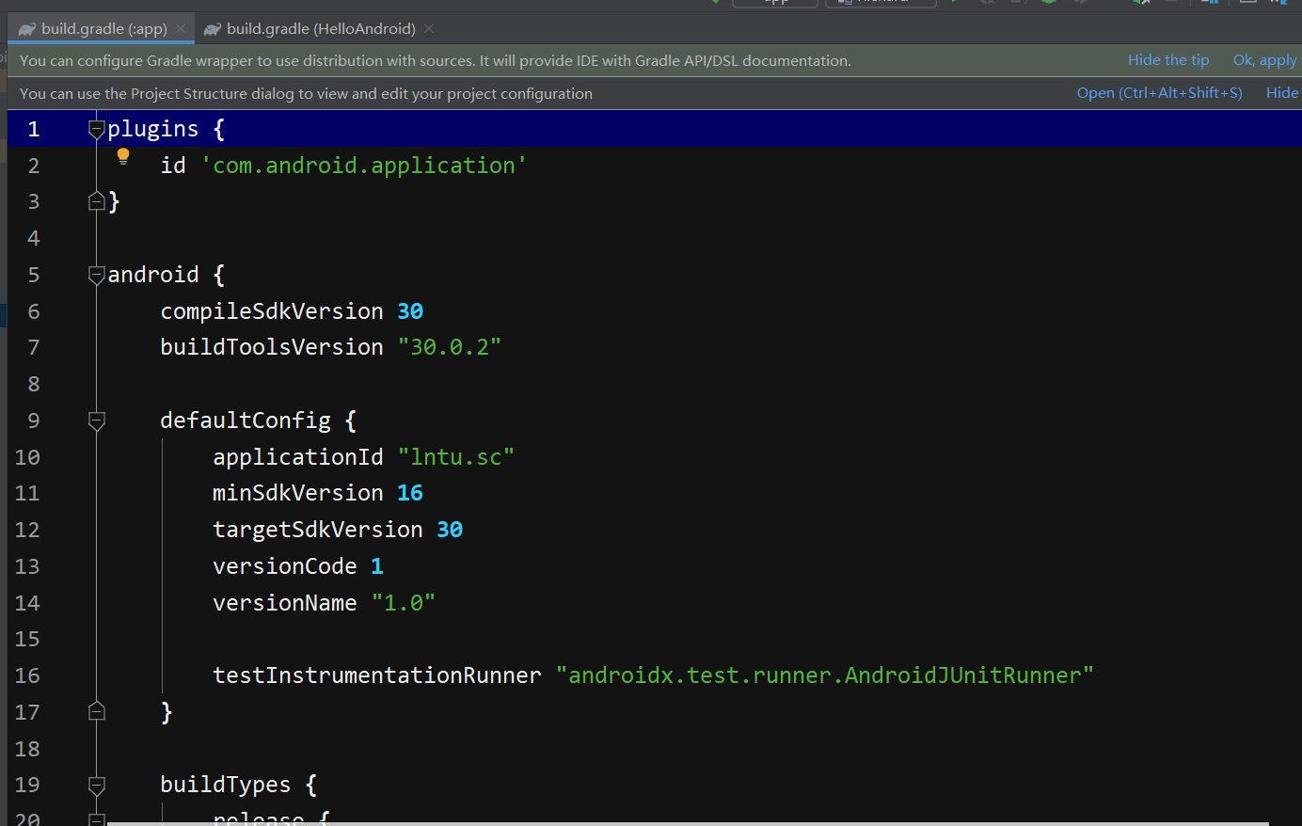Click 'applicationId' property name
This screenshot has height=826, width=1302.
coord(298,457)
